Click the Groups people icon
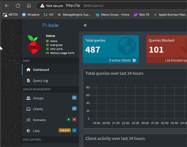This screenshot has width=187, height=147. pos(28,98)
